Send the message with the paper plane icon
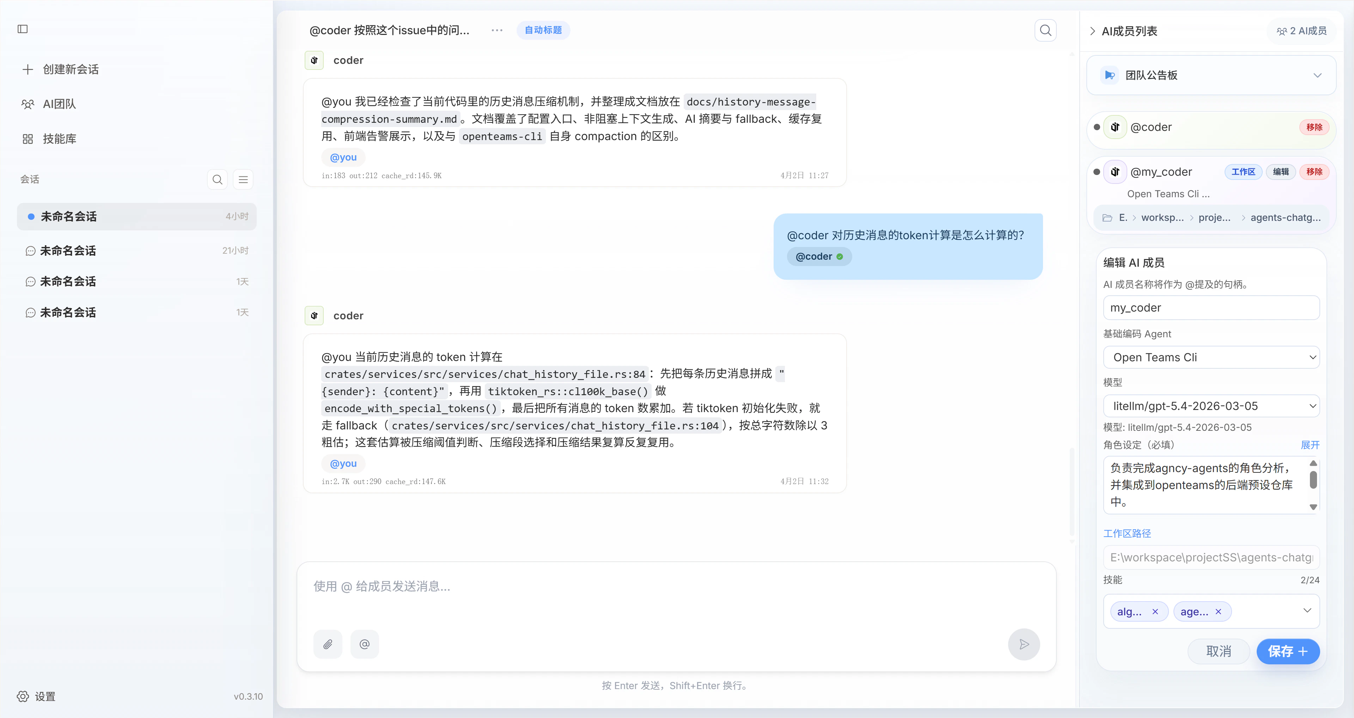Screen dimensions: 1354x718 (1023, 644)
